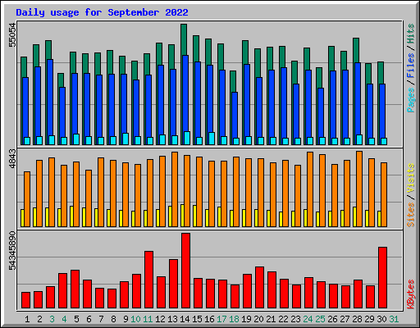Screen dimensions: 420x328
Task: Click day label '14' on the x-axis
Action: click(185, 319)
